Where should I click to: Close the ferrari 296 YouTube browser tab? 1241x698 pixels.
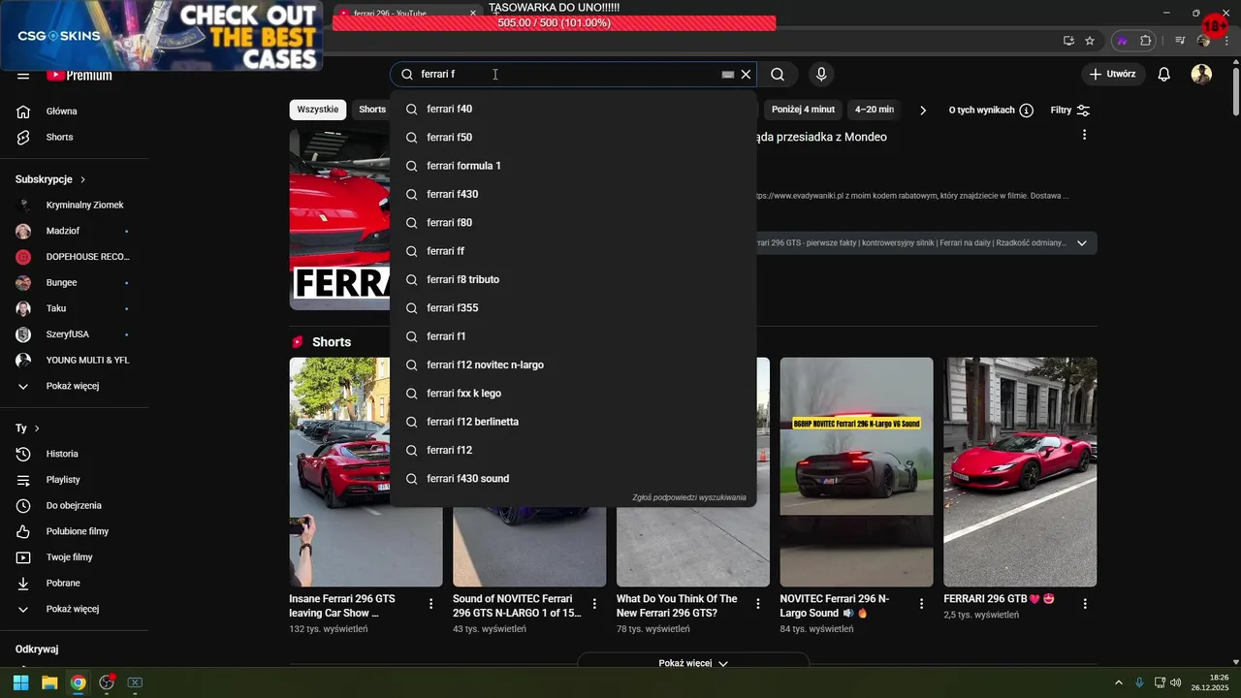473,14
